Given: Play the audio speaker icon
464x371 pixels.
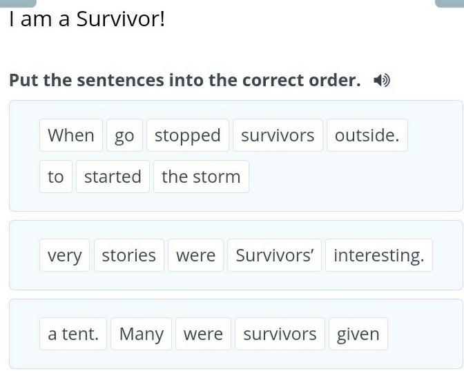Looking at the screenshot, I should (x=381, y=81).
